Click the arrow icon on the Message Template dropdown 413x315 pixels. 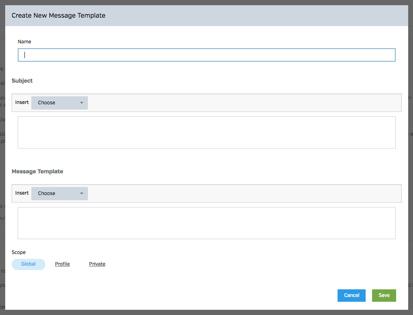pyautogui.click(x=81, y=193)
